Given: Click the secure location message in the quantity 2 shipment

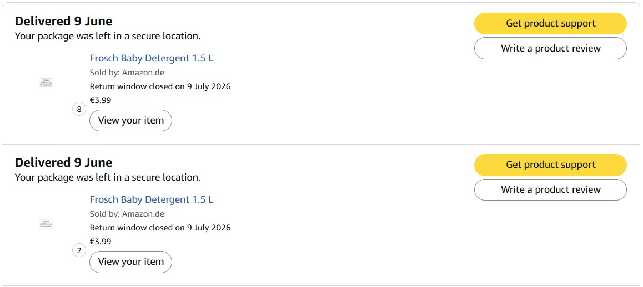Looking at the screenshot, I should pos(107,177).
